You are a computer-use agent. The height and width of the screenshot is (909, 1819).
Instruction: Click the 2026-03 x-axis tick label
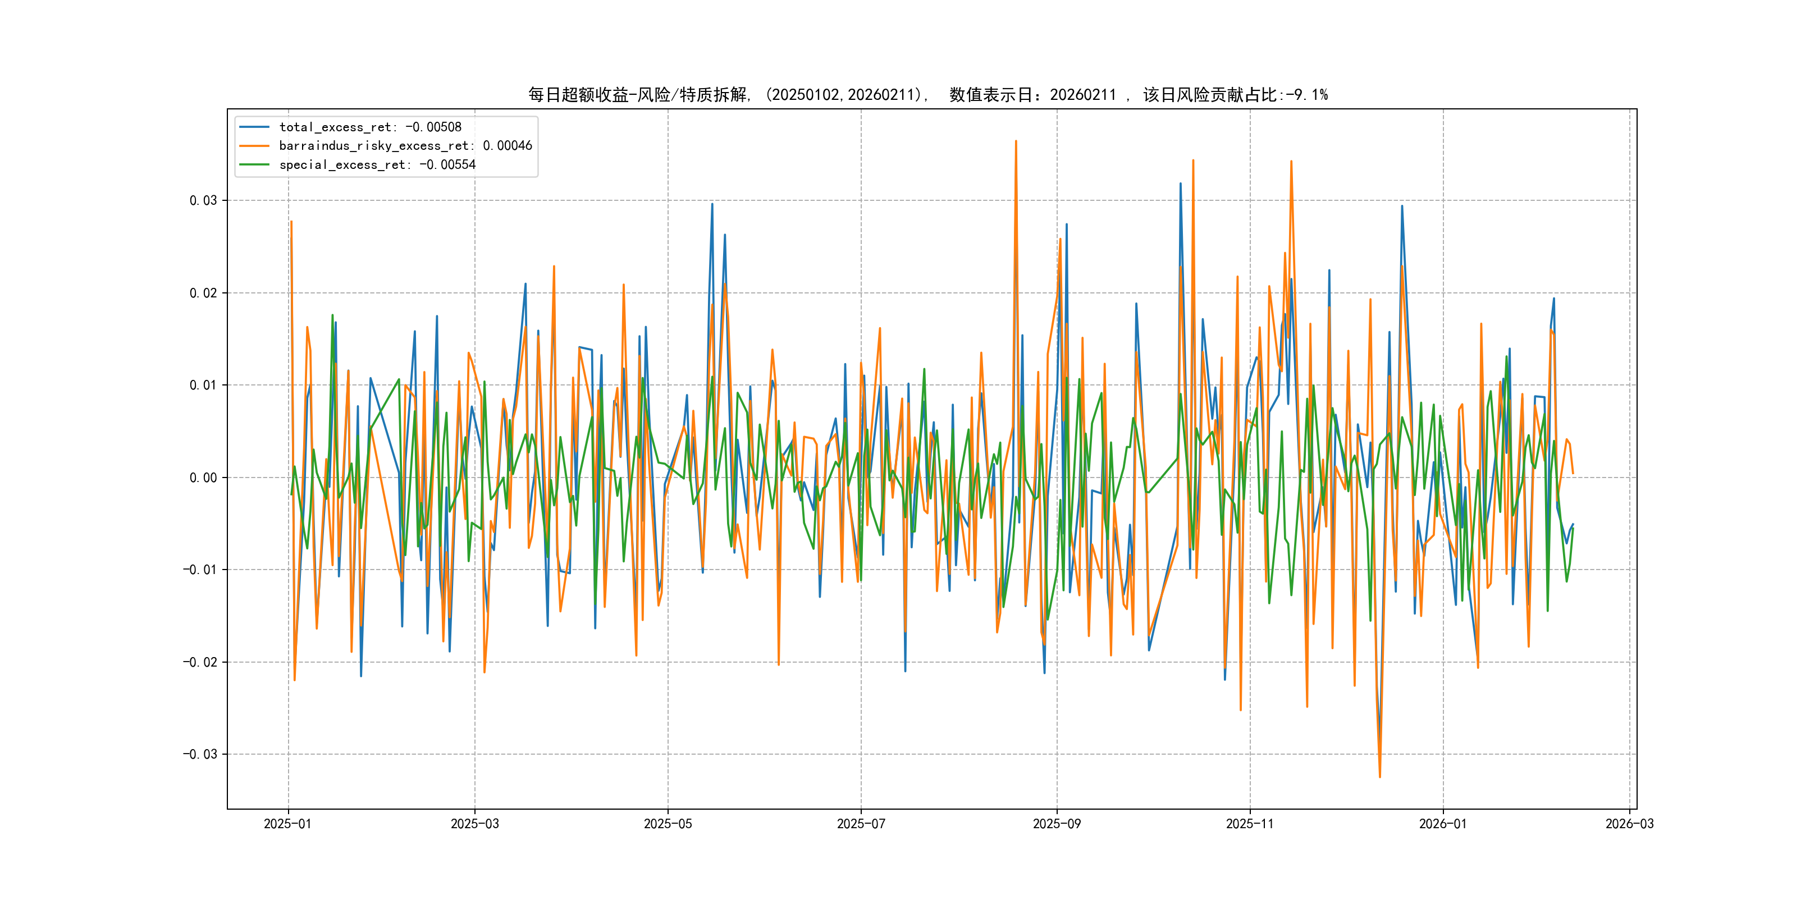(1629, 824)
